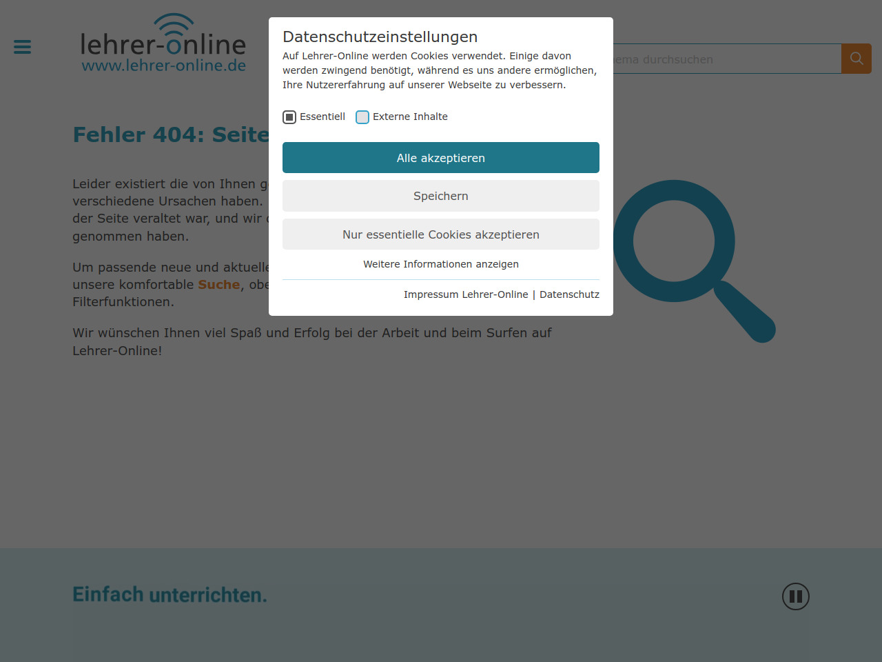The height and width of the screenshot is (662, 882).
Task: Pause the slider with the pause icon
Action: click(795, 596)
